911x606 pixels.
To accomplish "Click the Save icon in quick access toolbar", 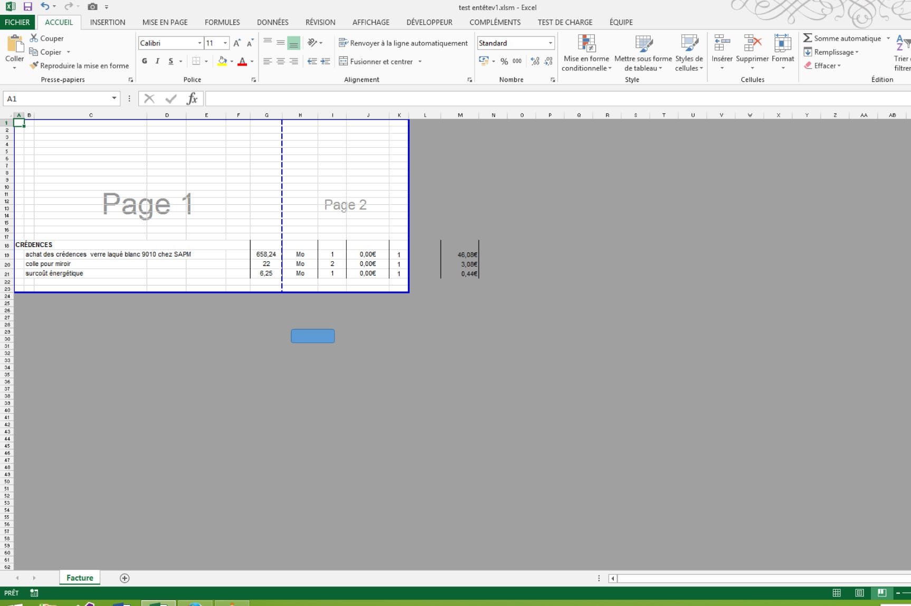I will click(28, 7).
